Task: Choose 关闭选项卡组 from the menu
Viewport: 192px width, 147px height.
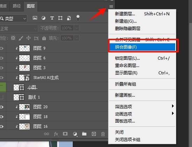Action: pyautogui.click(x=142, y=140)
